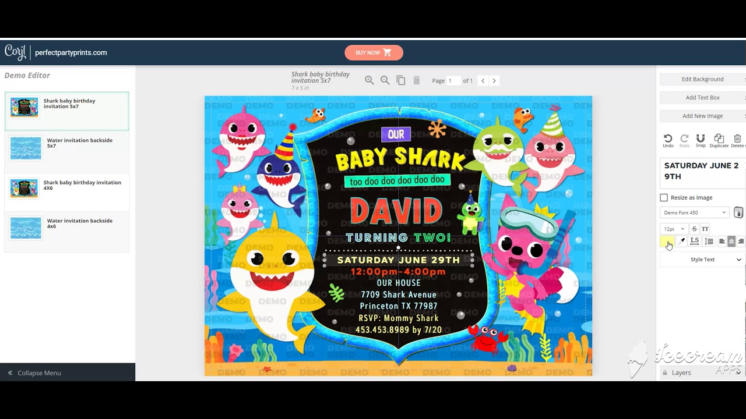746x419 pixels.
Task: Select the BABY SHARK title on canvas
Action: pos(400,158)
